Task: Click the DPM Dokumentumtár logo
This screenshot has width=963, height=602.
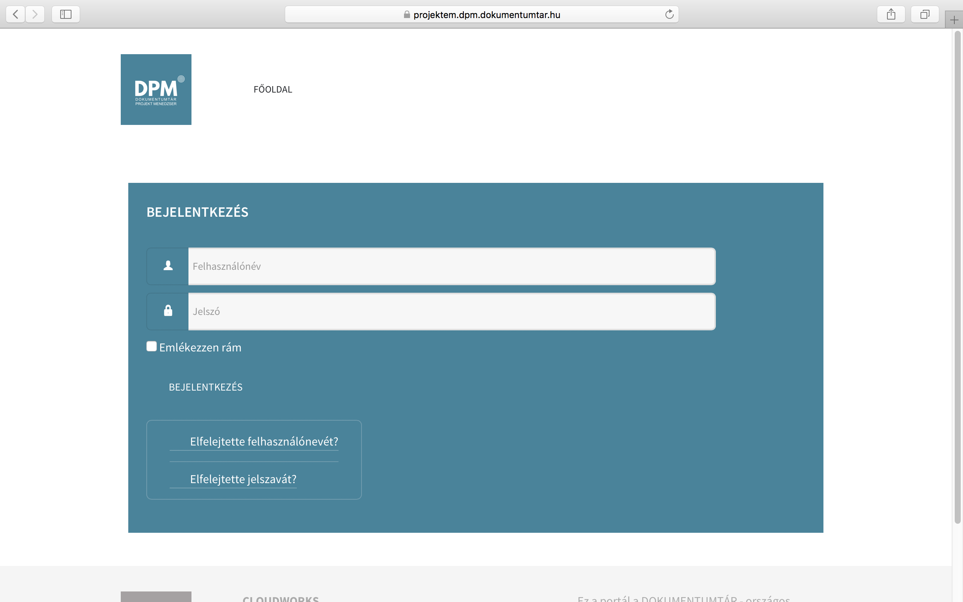Action: (156, 89)
